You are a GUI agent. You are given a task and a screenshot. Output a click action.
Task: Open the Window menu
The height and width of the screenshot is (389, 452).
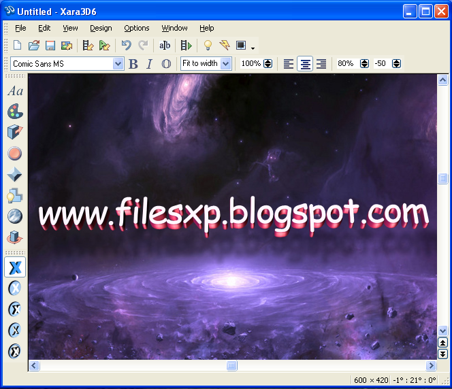coord(174,28)
